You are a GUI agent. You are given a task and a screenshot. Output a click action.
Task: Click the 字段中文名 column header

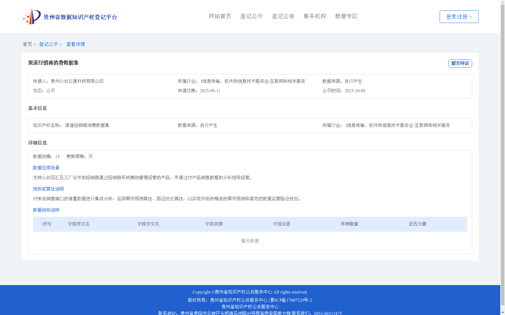(x=148, y=224)
